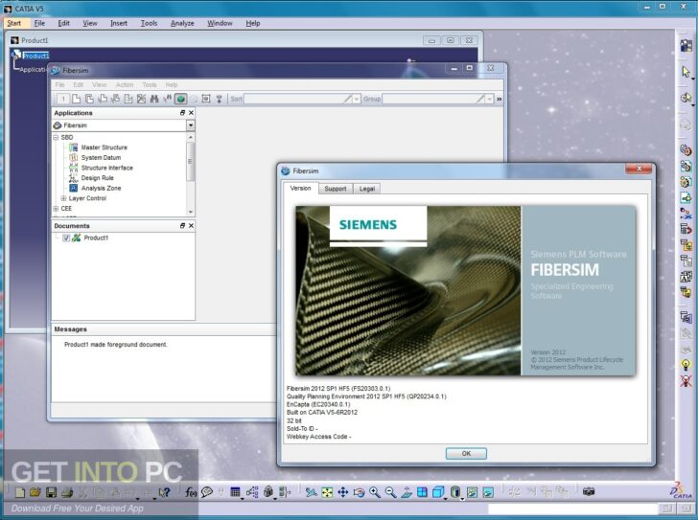698x520 pixels.
Task: Click the Group input field
Action: pyautogui.click(x=434, y=99)
